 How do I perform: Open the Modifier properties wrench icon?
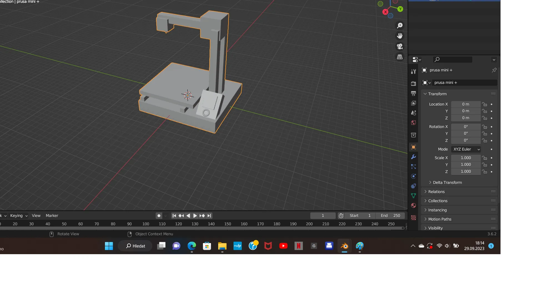[x=413, y=157]
